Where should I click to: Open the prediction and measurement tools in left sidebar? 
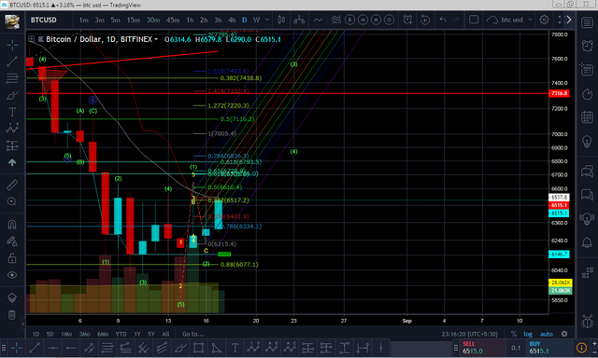click(x=12, y=145)
